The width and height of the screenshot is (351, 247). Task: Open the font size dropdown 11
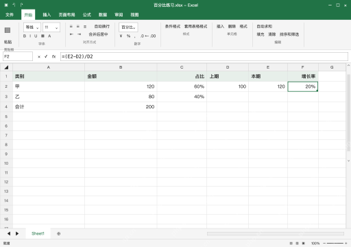click(x=51, y=27)
